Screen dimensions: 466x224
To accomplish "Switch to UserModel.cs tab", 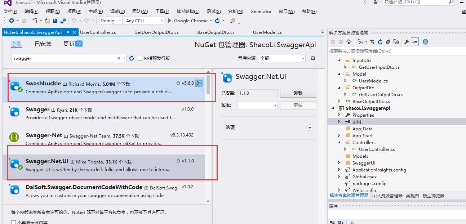I will click(267, 32).
